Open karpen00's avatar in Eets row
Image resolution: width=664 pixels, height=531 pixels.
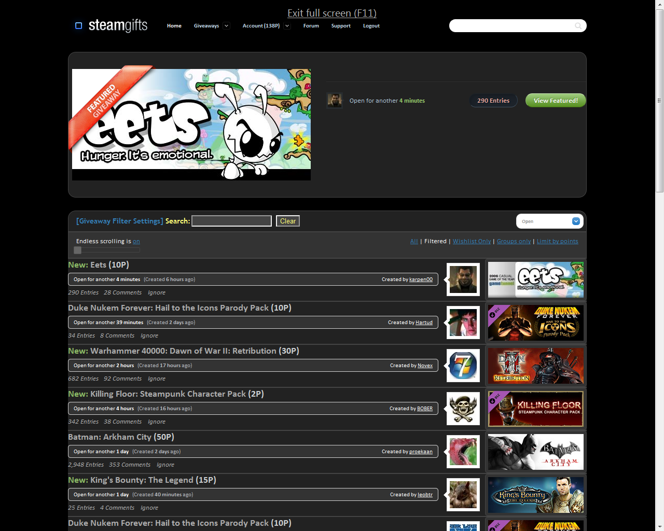pyautogui.click(x=463, y=280)
